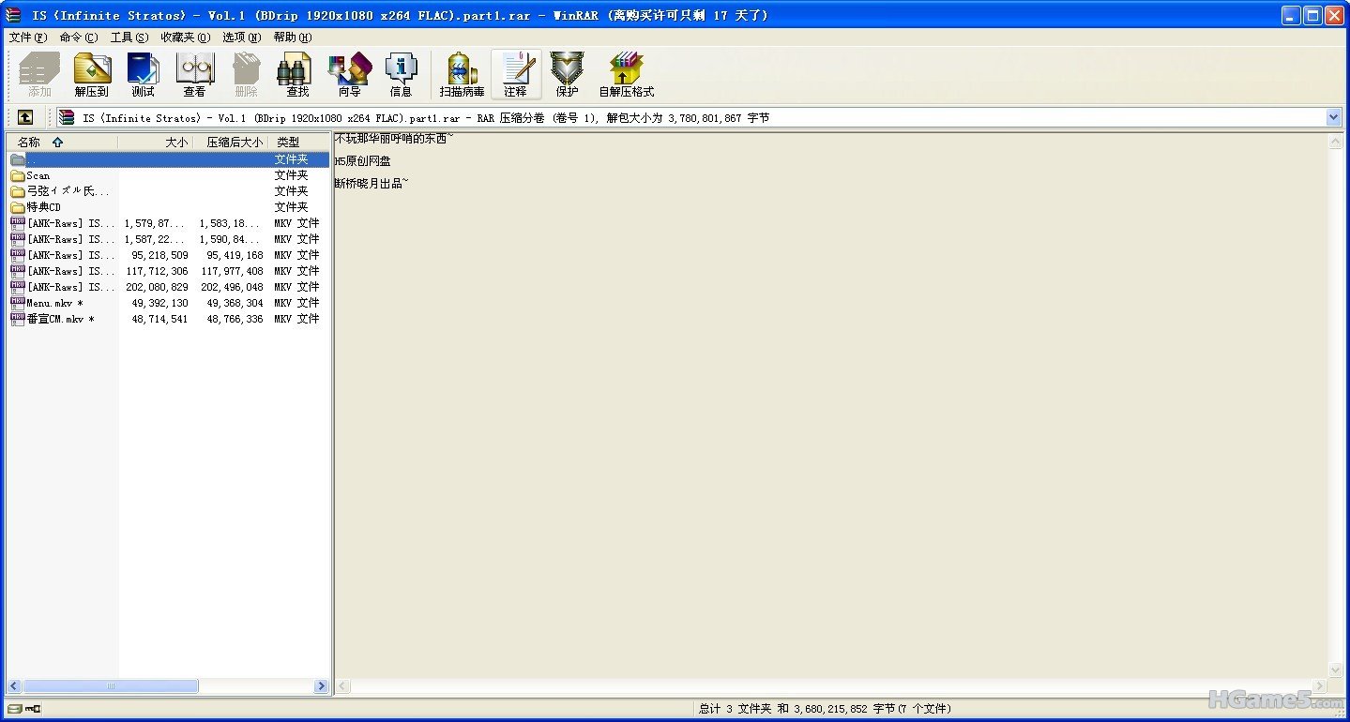Go up one folder level button
Image resolution: width=1350 pixels, height=722 pixels.
pyautogui.click(x=25, y=117)
